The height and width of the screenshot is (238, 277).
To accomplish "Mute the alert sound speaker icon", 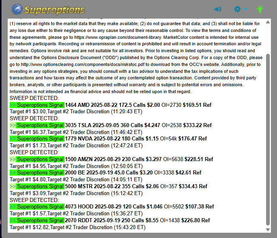I will [218, 9].
